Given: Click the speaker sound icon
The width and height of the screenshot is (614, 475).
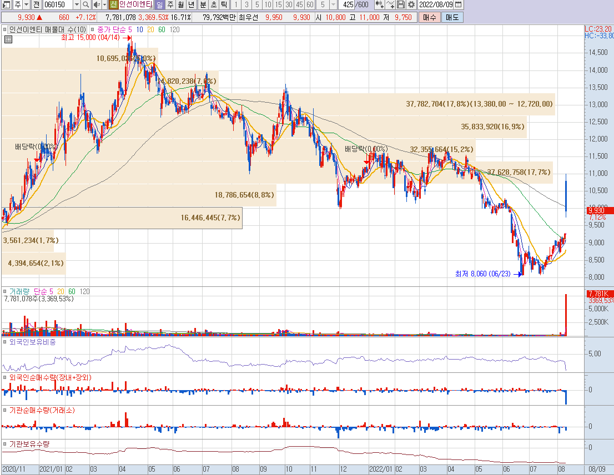Looking at the screenshot, I should point(97,4).
